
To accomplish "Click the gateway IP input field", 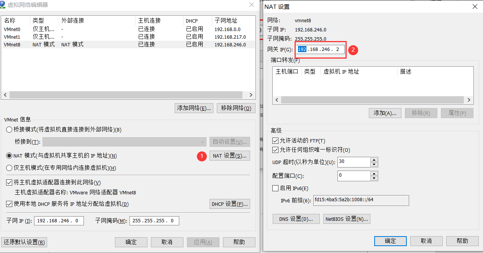I will pos(320,50).
